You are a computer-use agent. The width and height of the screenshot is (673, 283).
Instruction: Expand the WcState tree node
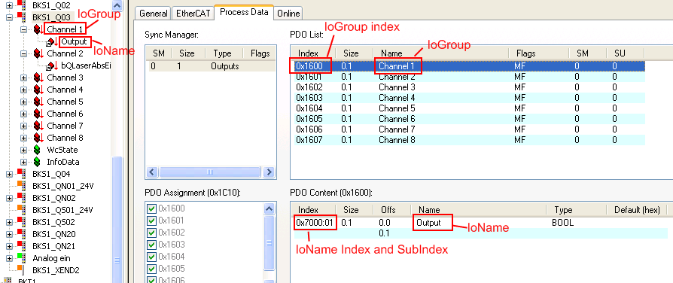[x=24, y=150]
